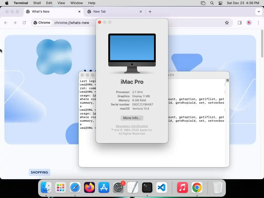
Task: Open Safari from the Dock
Action: pyautogui.click(x=75, y=187)
